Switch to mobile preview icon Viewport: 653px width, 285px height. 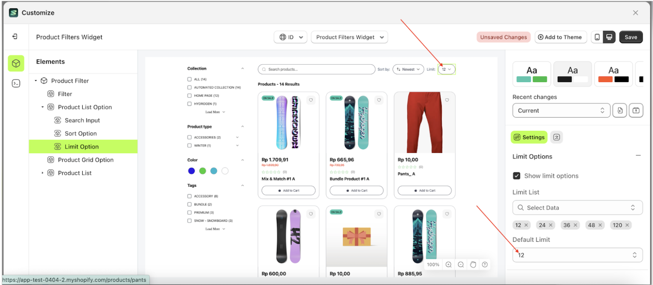(x=597, y=37)
